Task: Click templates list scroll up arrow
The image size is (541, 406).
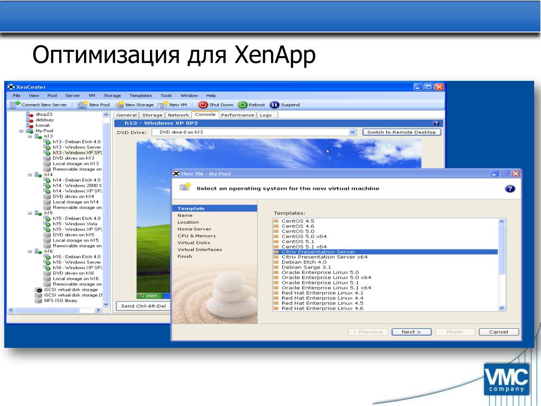Action: tap(502, 222)
